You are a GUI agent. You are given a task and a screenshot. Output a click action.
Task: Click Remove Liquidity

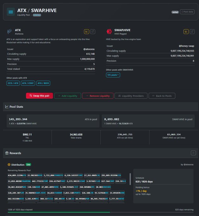coord(98,96)
